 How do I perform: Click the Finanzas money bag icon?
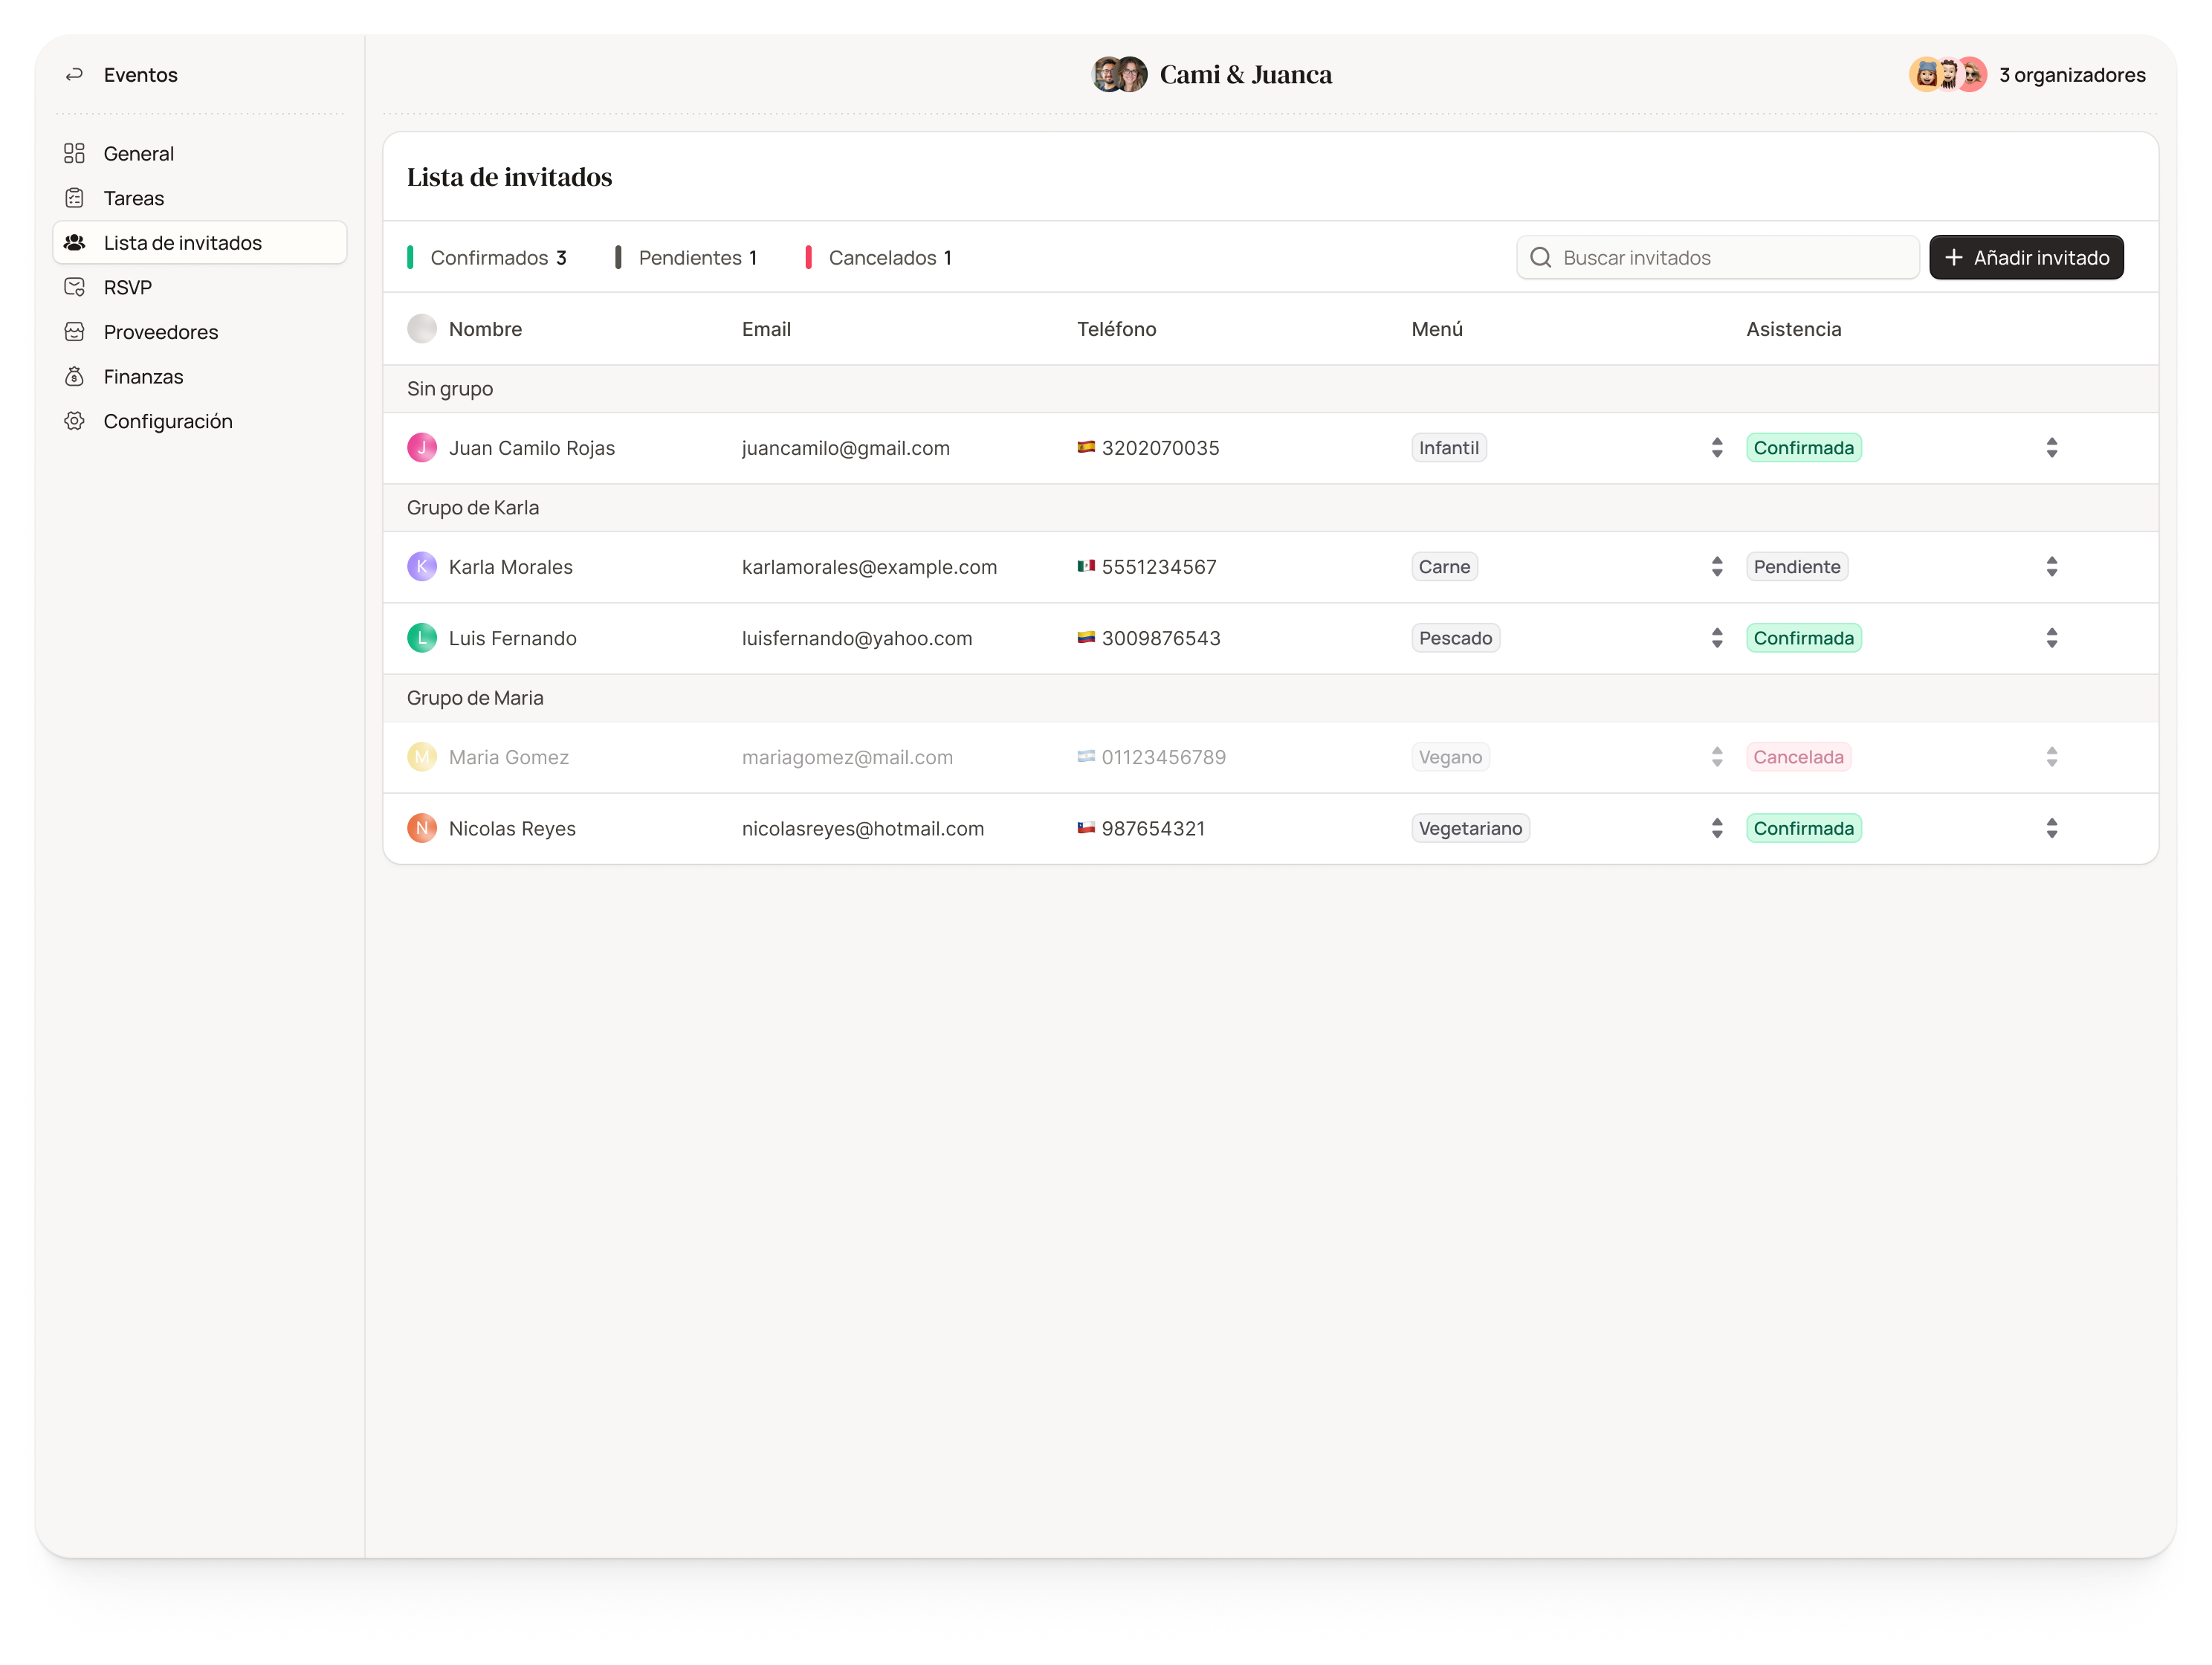pyautogui.click(x=74, y=376)
